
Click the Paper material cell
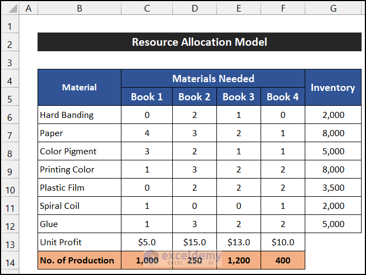click(x=79, y=133)
